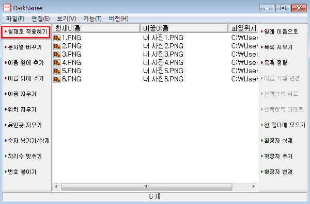Viewport: 310px width, 204px height.
Task: Click the 6 개 status bar count
Action: pyautogui.click(x=155, y=196)
